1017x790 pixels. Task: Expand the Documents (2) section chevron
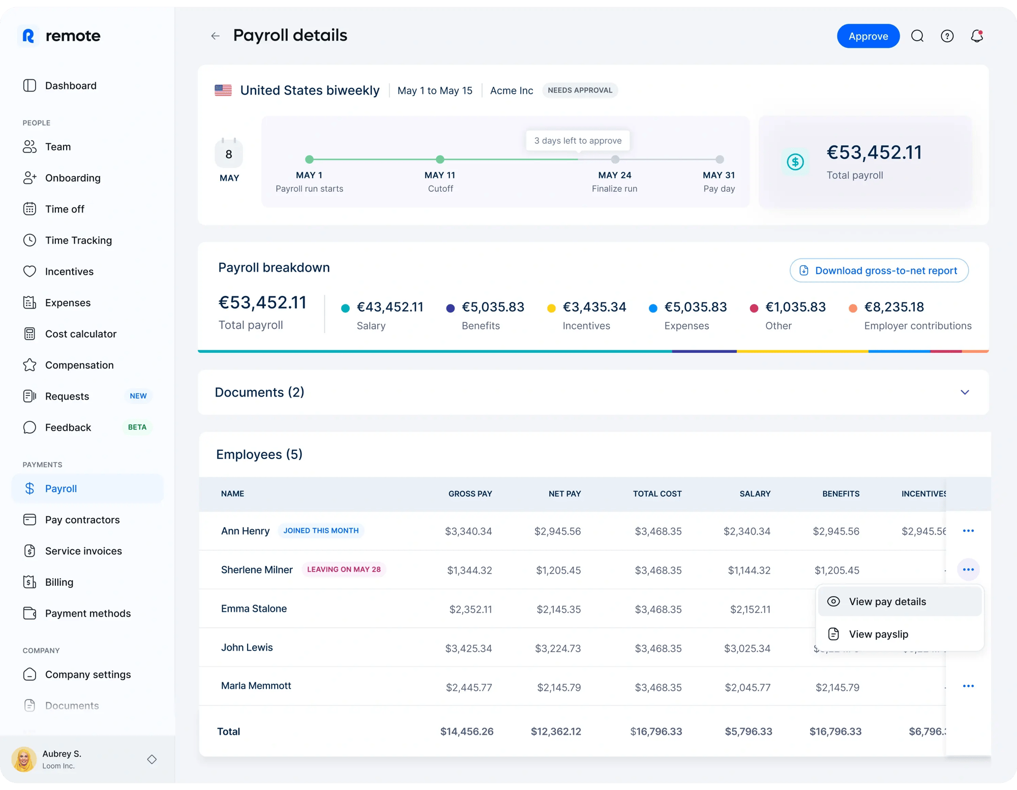pos(964,392)
